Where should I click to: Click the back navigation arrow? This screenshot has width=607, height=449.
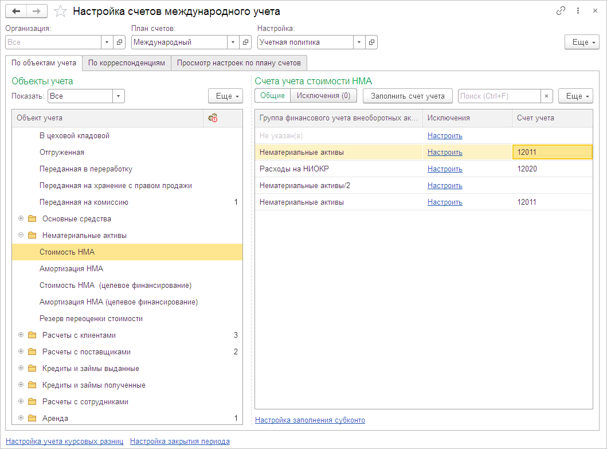click(15, 11)
